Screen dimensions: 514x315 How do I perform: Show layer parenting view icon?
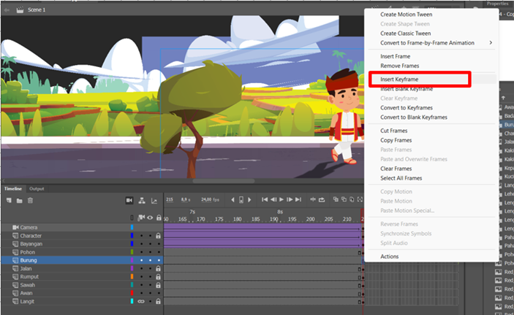click(142, 201)
